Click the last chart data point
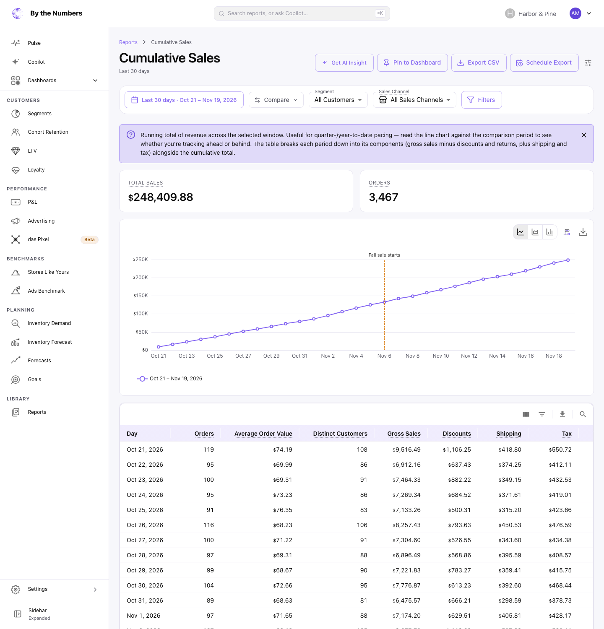The height and width of the screenshot is (629, 604). (568, 260)
